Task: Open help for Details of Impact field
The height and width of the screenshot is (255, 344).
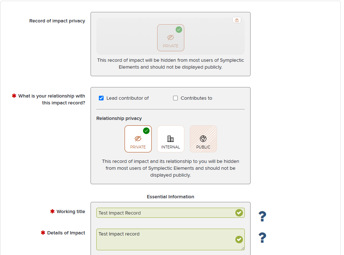Action: pyautogui.click(x=262, y=238)
